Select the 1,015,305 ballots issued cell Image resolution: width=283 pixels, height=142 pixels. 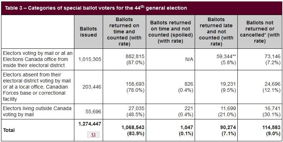(x=88, y=59)
